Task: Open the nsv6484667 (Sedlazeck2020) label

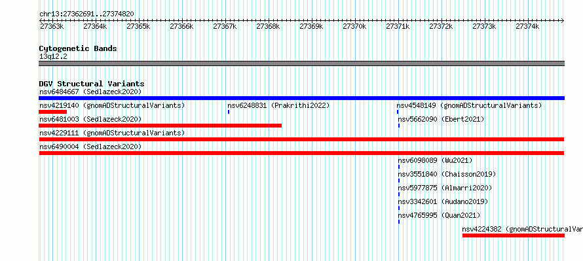Action: 90,92
